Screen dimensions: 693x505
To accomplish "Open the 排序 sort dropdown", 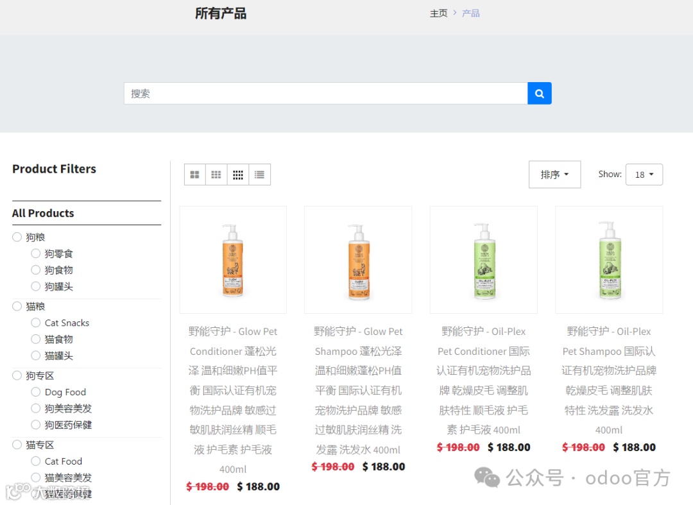I will coord(554,175).
